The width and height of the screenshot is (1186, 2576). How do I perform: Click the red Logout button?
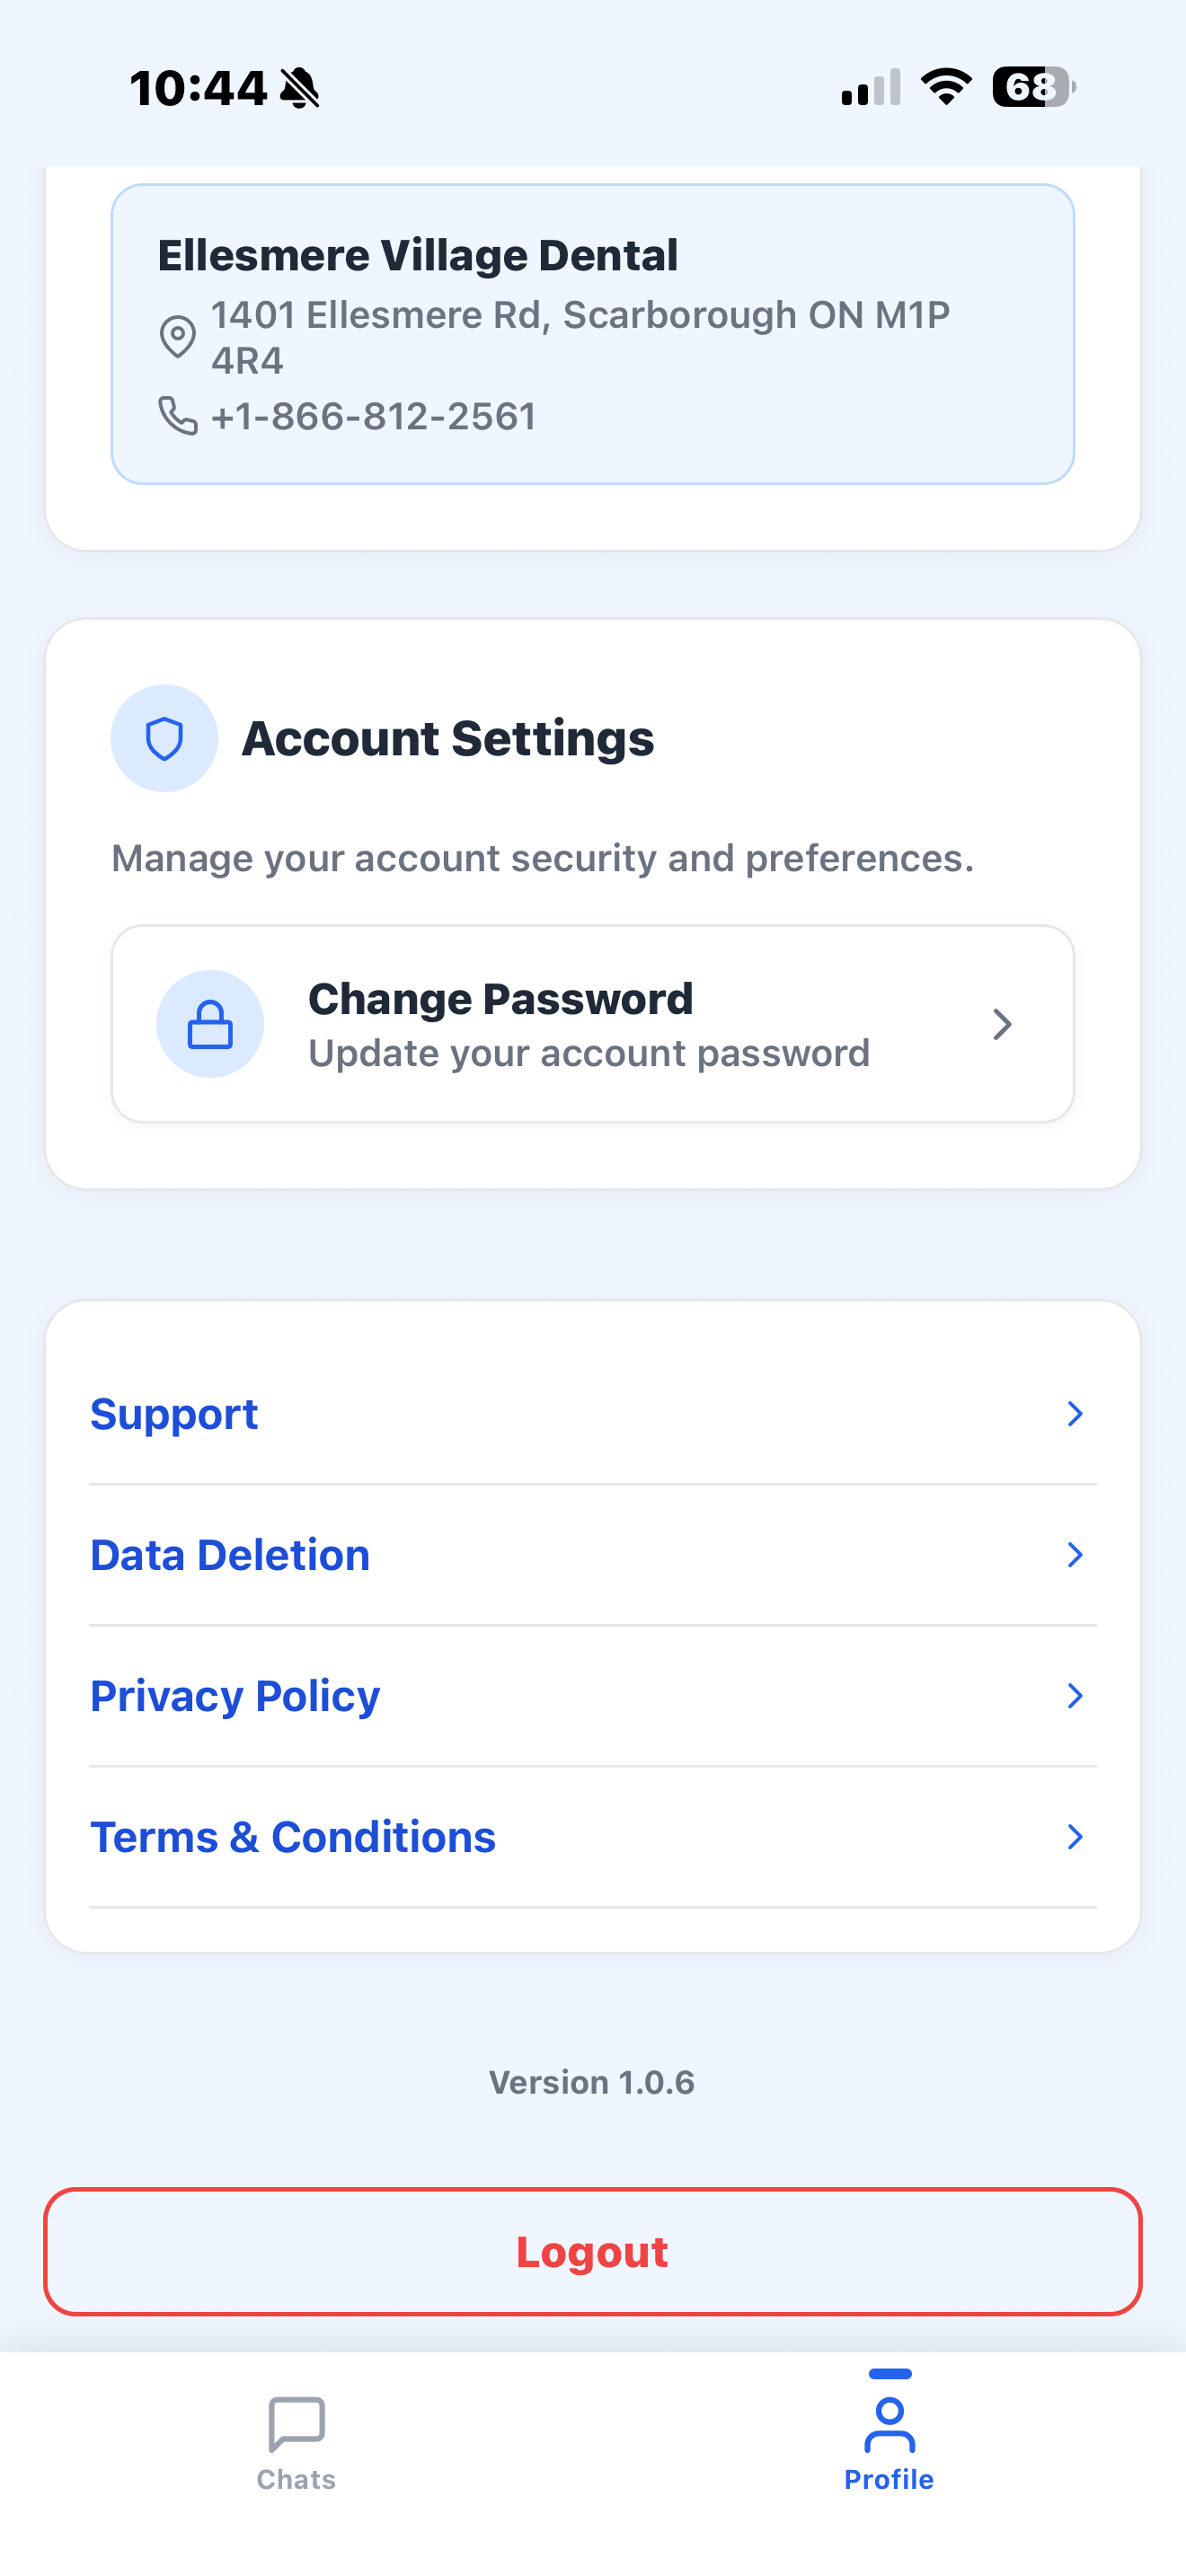tap(593, 2252)
